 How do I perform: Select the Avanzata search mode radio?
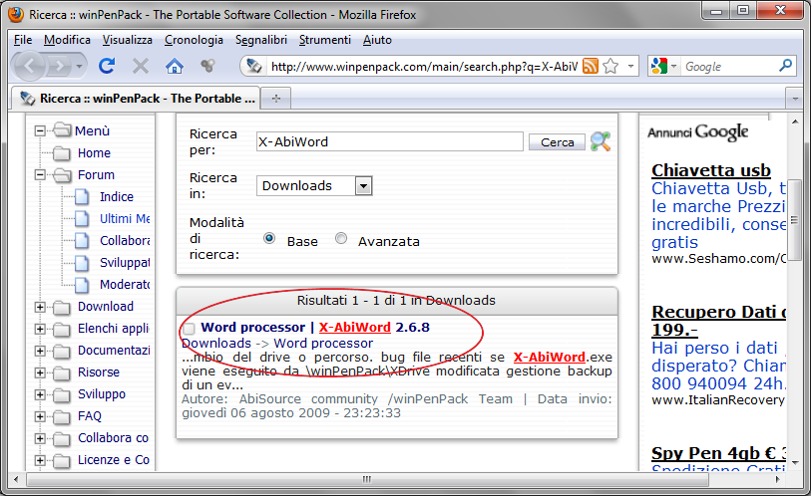pyautogui.click(x=341, y=238)
